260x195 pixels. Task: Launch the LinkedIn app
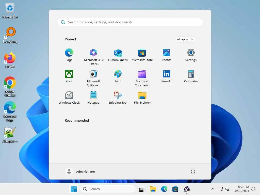click(x=167, y=76)
